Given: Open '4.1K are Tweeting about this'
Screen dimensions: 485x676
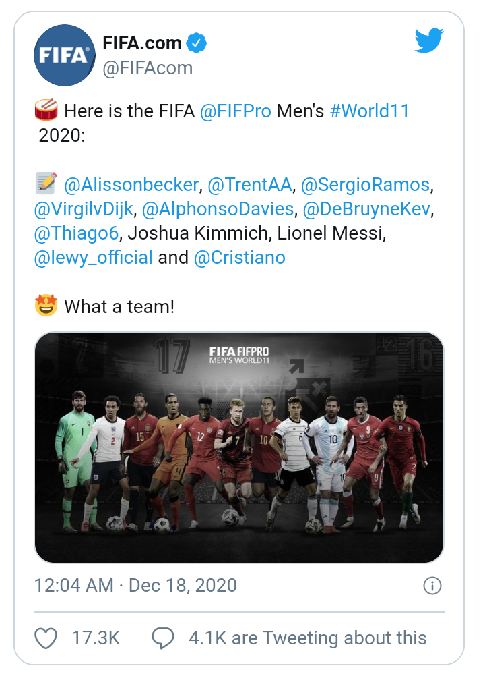Looking at the screenshot, I should 307,638.
